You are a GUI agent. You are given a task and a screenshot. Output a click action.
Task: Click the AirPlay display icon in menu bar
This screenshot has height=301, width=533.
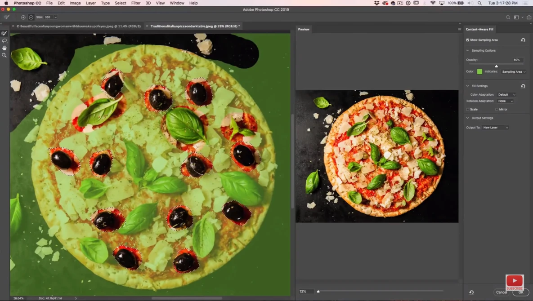click(442, 3)
